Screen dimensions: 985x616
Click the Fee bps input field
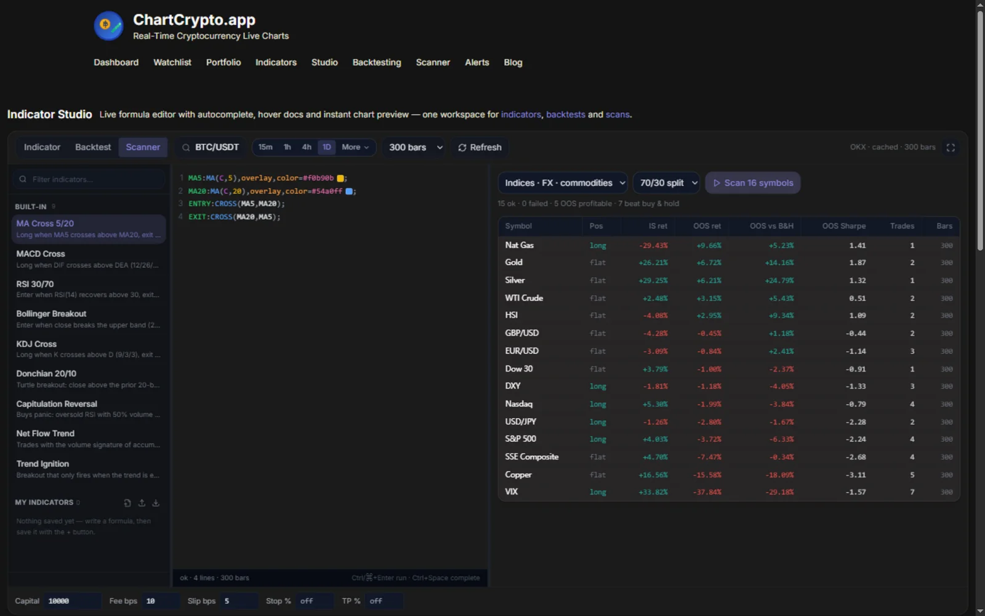(x=161, y=601)
